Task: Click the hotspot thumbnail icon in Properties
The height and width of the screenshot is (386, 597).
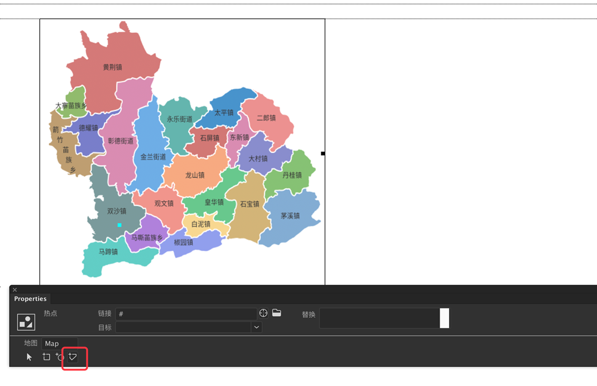Action: [x=26, y=321]
